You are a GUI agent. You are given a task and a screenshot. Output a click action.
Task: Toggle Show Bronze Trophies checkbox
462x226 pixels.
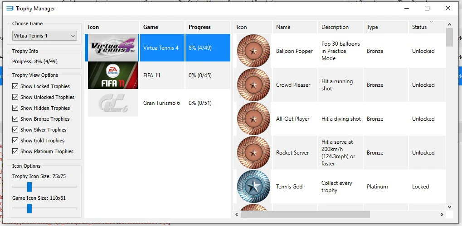(15, 119)
